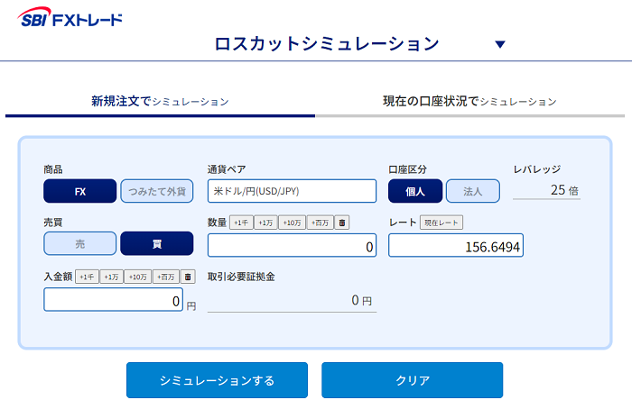632x409 pixels.
Task: Select 法人 account type
Action: pyautogui.click(x=473, y=191)
